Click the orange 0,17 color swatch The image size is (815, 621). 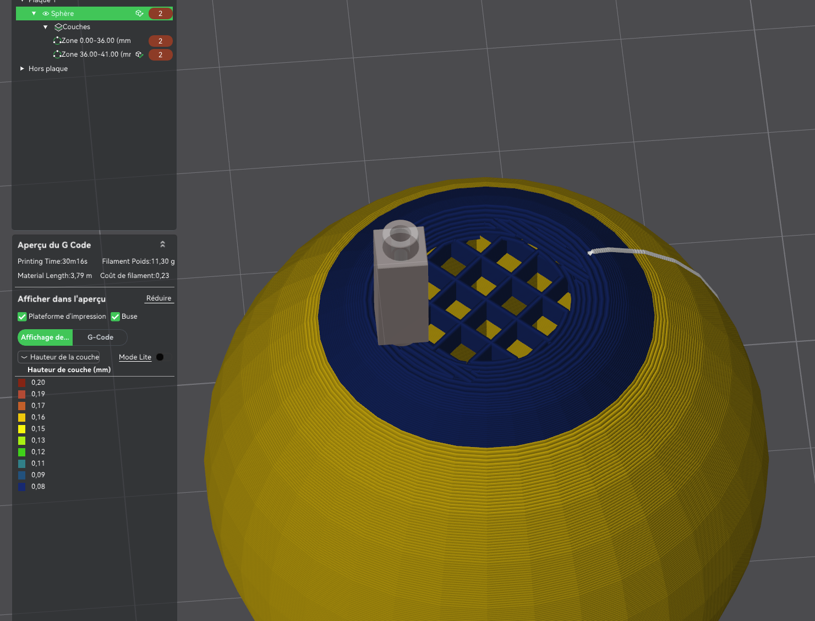tap(22, 406)
